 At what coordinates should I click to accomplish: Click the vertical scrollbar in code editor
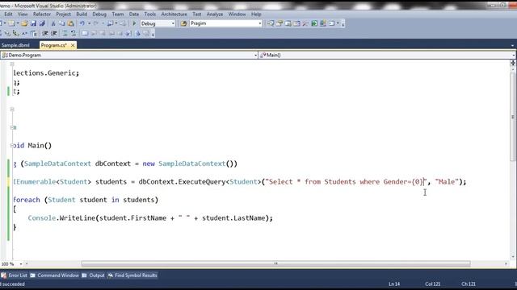(x=513, y=117)
